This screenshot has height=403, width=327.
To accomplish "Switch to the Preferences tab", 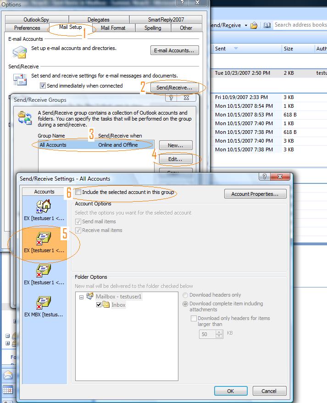I will 27,28.
